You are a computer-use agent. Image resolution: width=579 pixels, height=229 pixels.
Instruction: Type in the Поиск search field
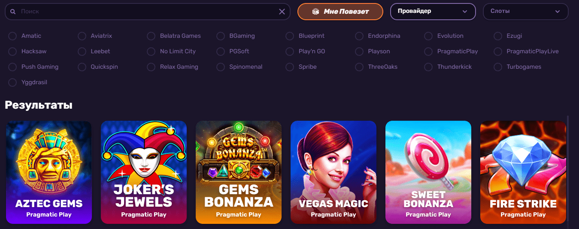pyautogui.click(x=146, y=12)
